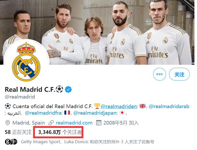This screenshot has height=150, width=197.
Task: Click the calendar icon beside join date
Action: tap(98, 123)
